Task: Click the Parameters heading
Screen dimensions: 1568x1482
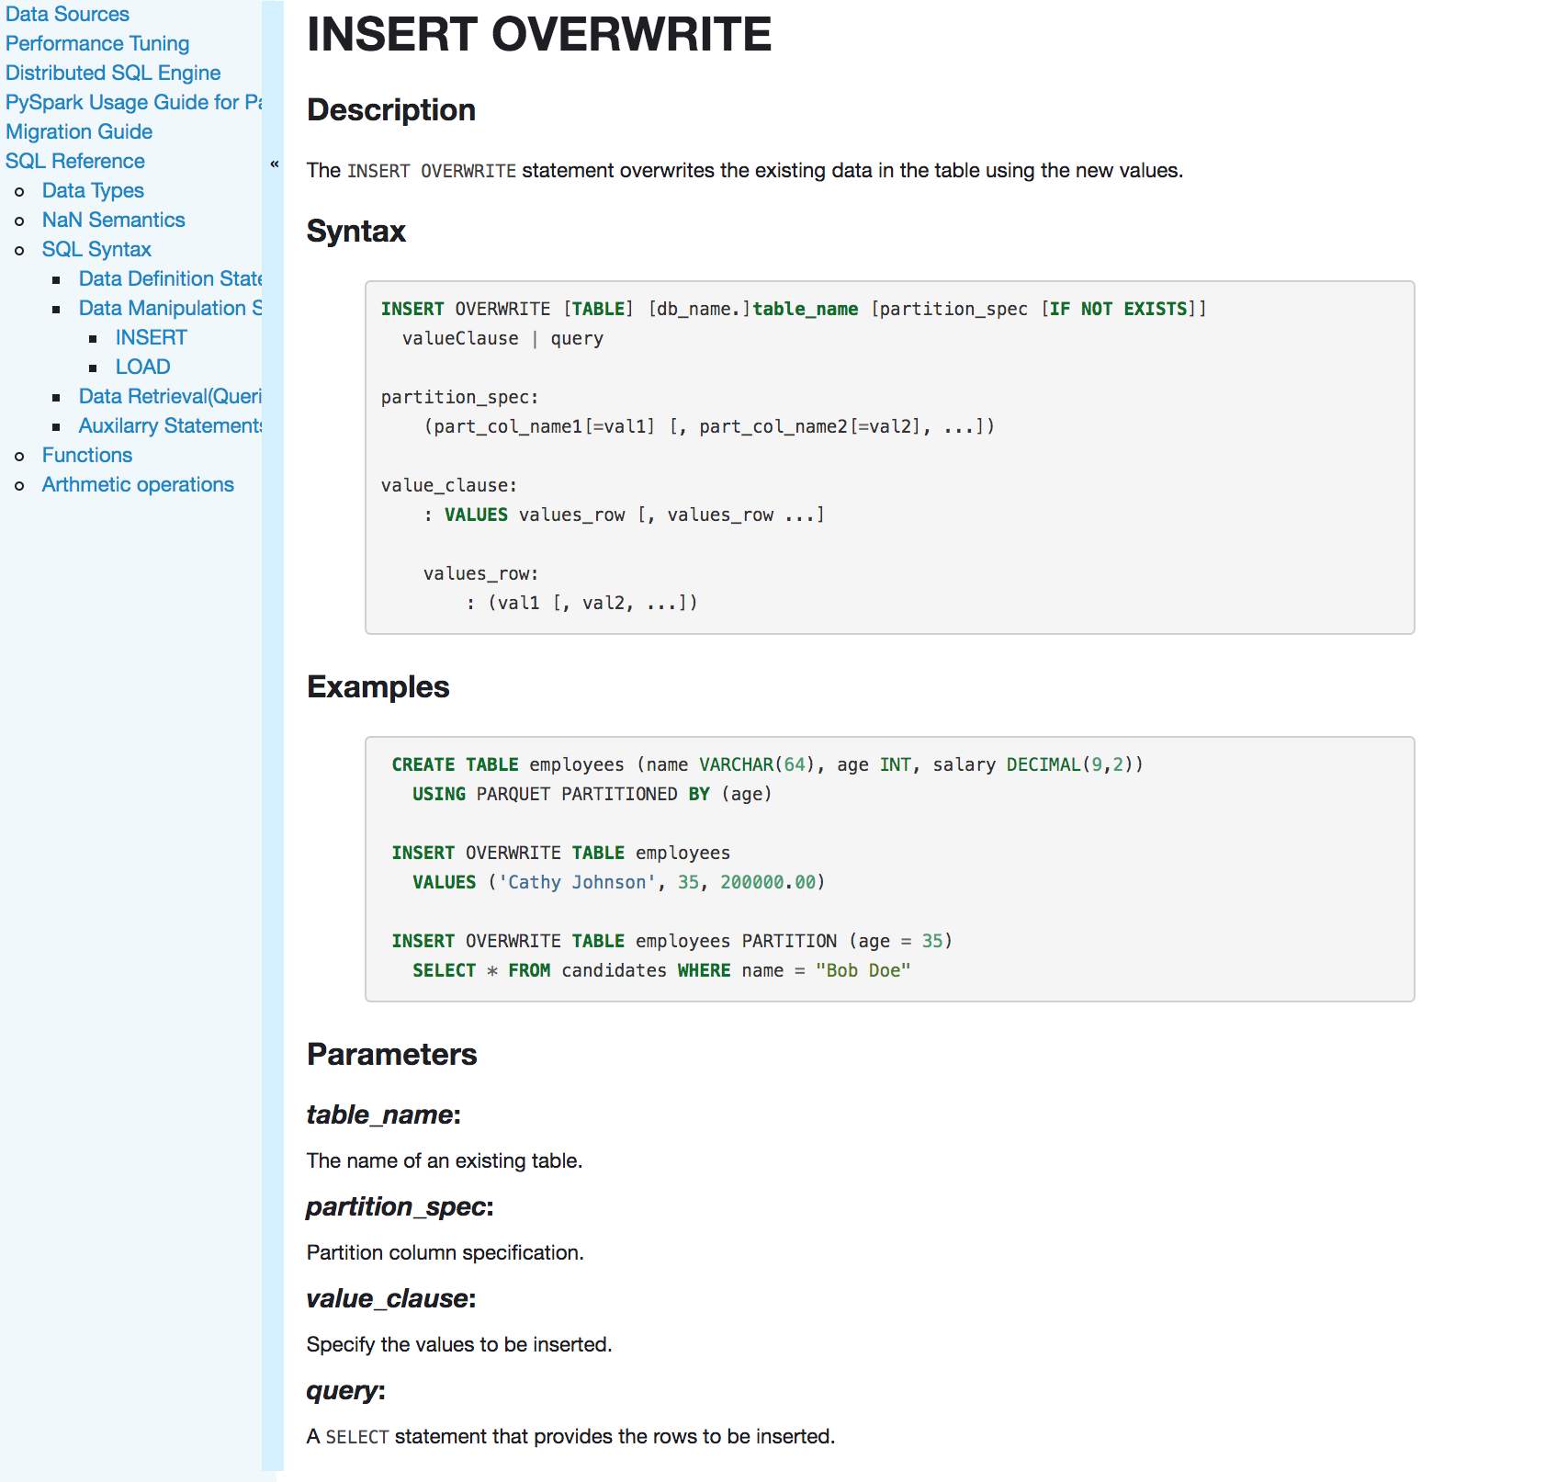Action: (x=392, y=1055)
